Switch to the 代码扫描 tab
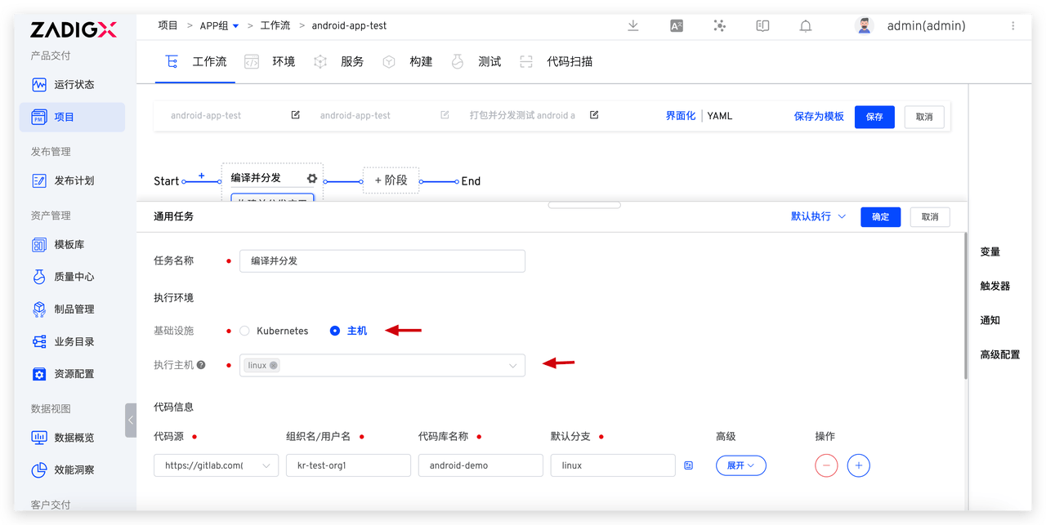1046x525 pixels. point(569,62)
